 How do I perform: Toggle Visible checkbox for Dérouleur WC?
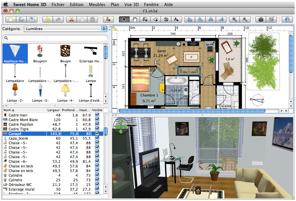(x=97, y=185)
